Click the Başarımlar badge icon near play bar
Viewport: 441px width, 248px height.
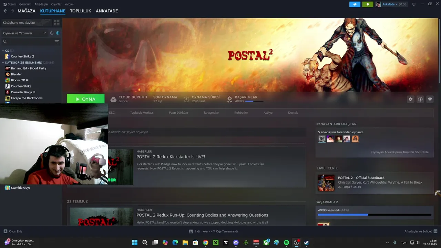(229, 99)
